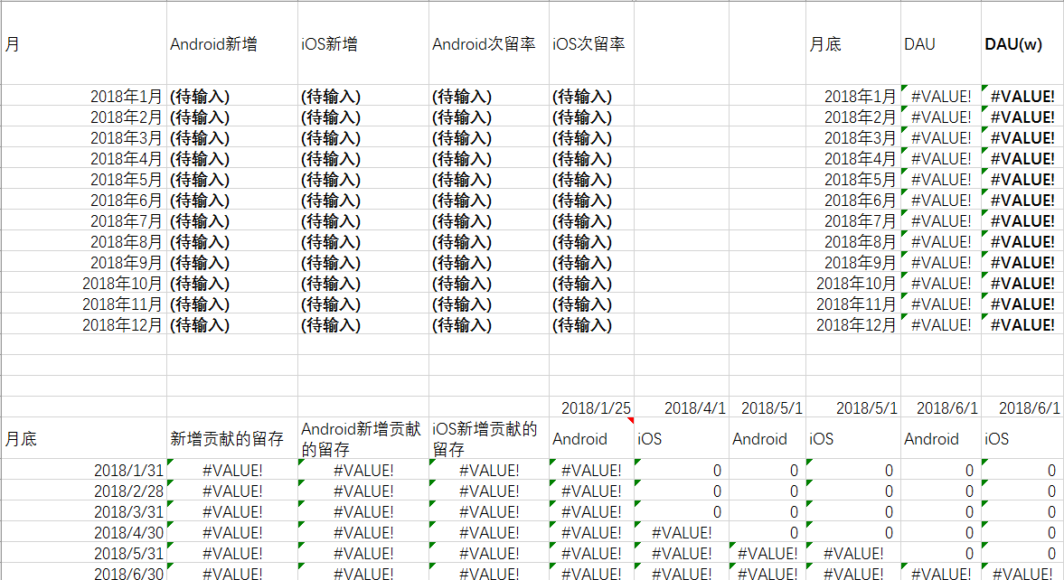Select the Android新增 header cell
Screen dimensions: 1064x580
point(232,43)
